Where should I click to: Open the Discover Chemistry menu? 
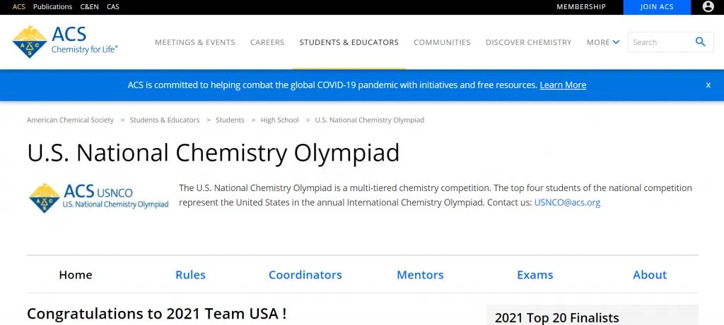528,42
